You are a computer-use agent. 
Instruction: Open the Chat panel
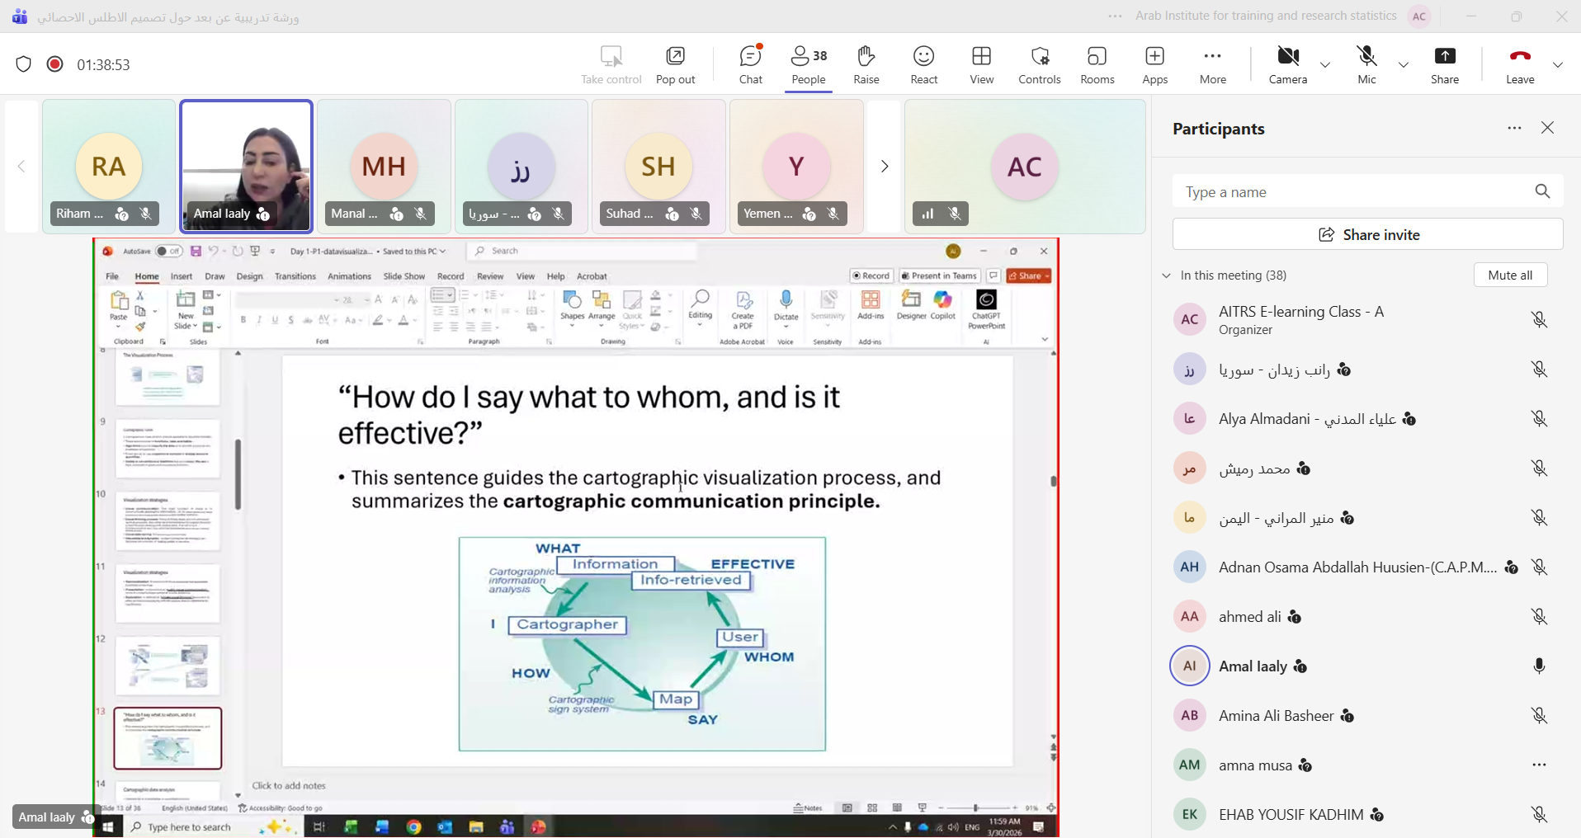click(x=750, y=64)
